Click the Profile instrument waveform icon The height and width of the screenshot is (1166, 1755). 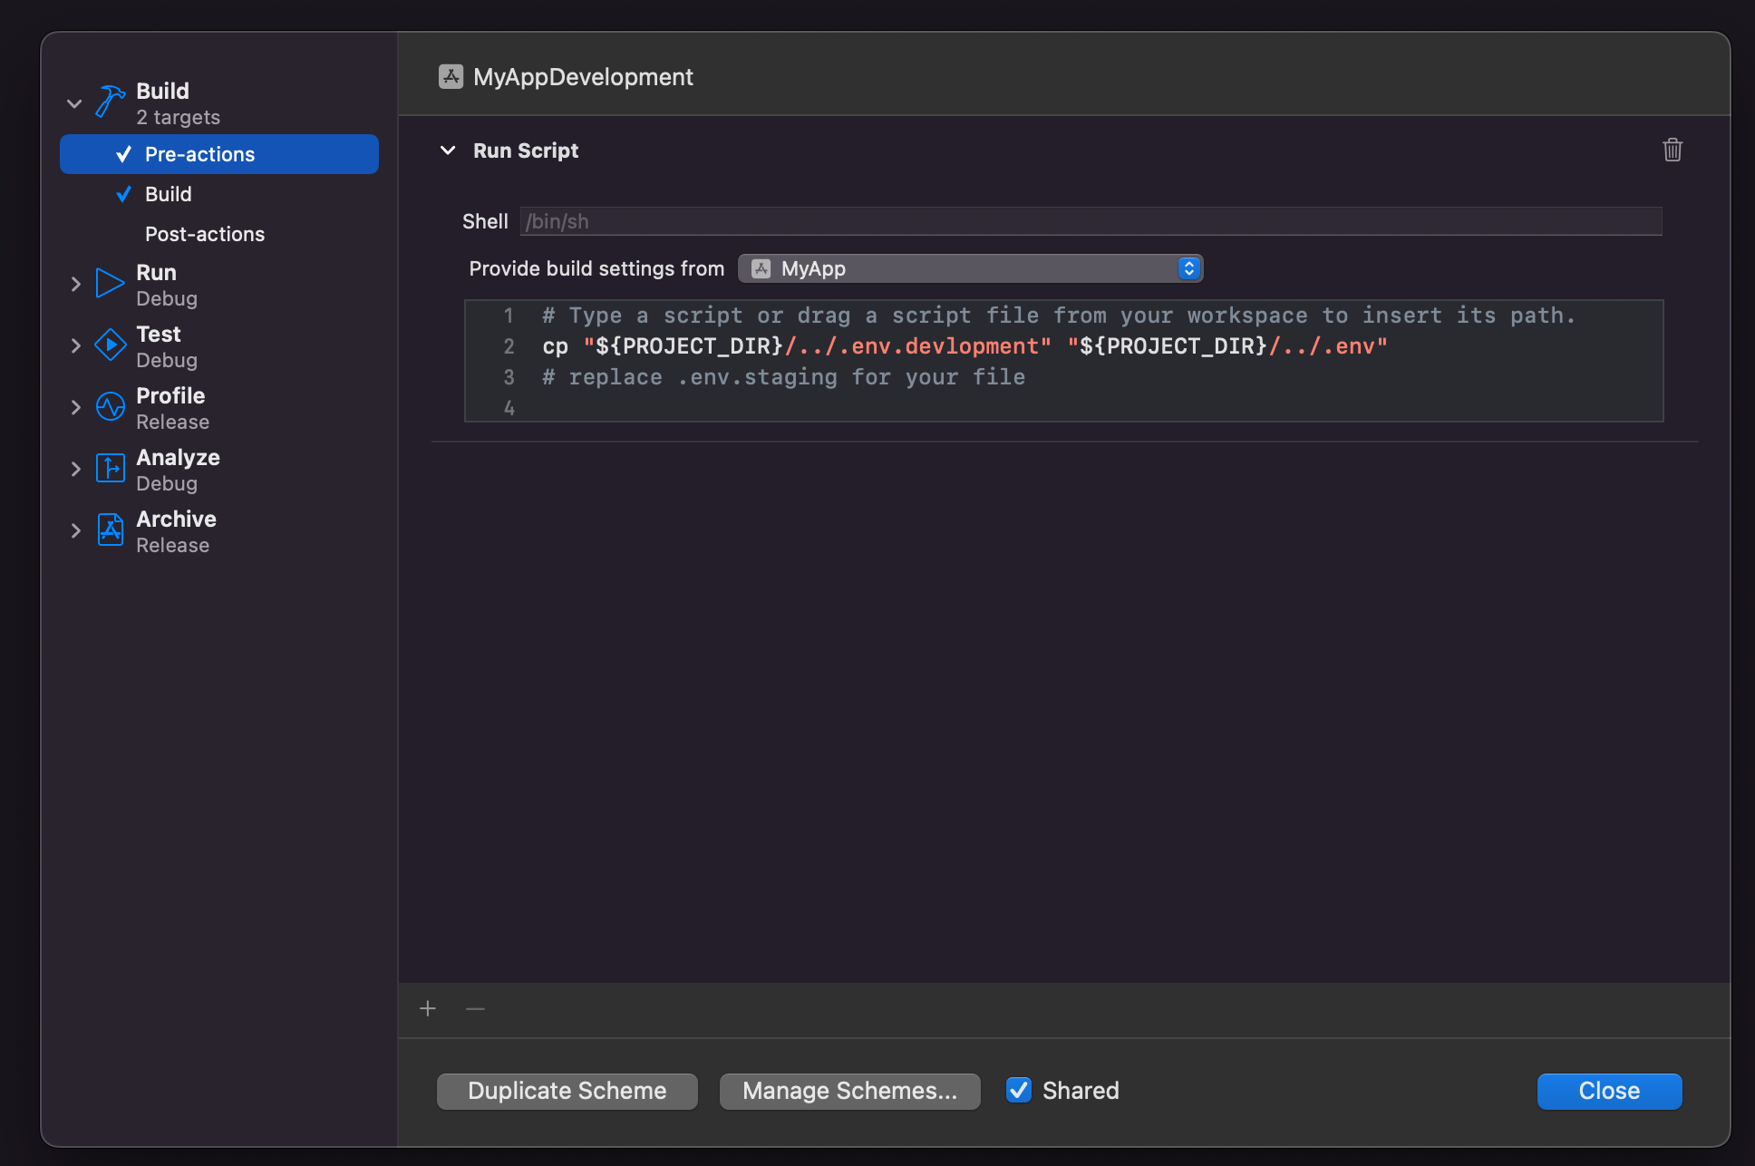[x=110, y=407]
